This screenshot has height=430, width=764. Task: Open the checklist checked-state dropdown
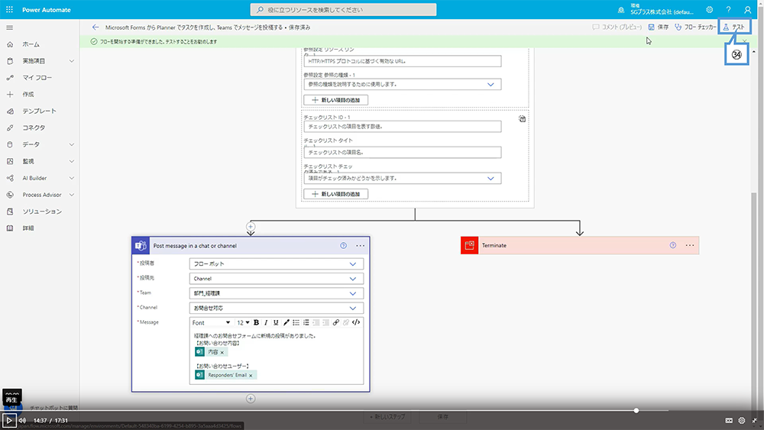[x=403, y=178]
